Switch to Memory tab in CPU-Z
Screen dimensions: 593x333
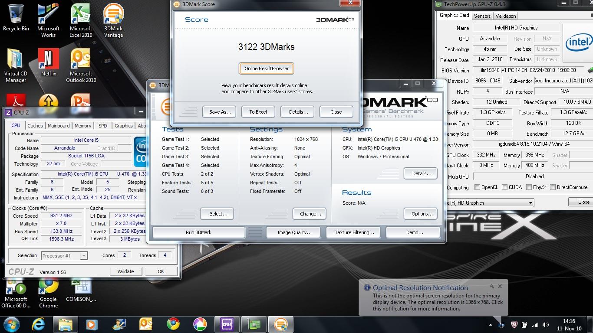click(83, 126)
